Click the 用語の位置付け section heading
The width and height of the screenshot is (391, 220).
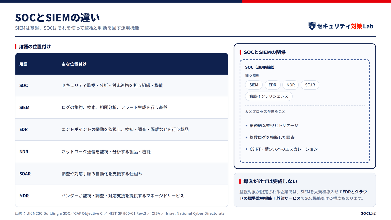pyautogui.click(x=35, y=47)
